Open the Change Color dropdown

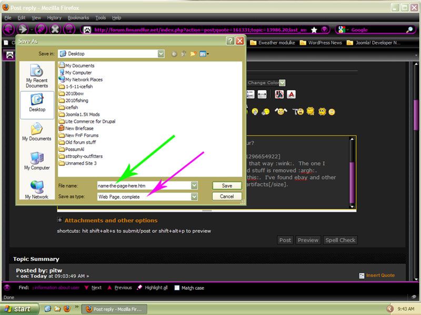[x=283, y=82]
